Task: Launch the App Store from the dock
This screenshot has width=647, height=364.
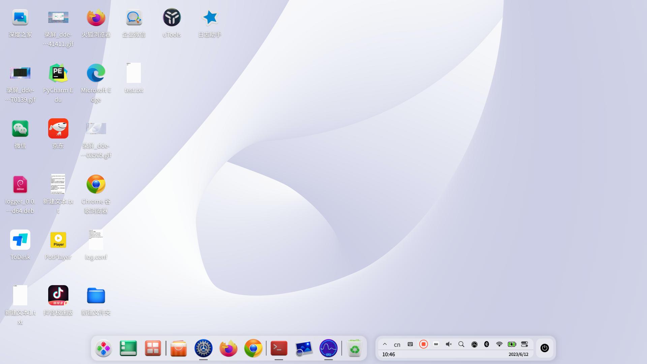Action: (x=178, y=348)
